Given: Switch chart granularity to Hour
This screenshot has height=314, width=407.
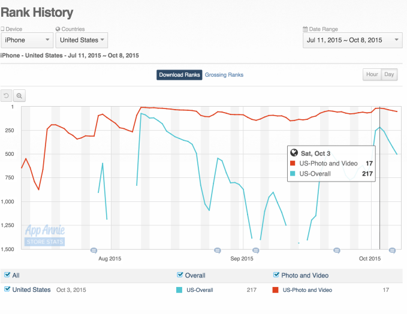Looking at the screenshot, I should click(x=372, y=74).
